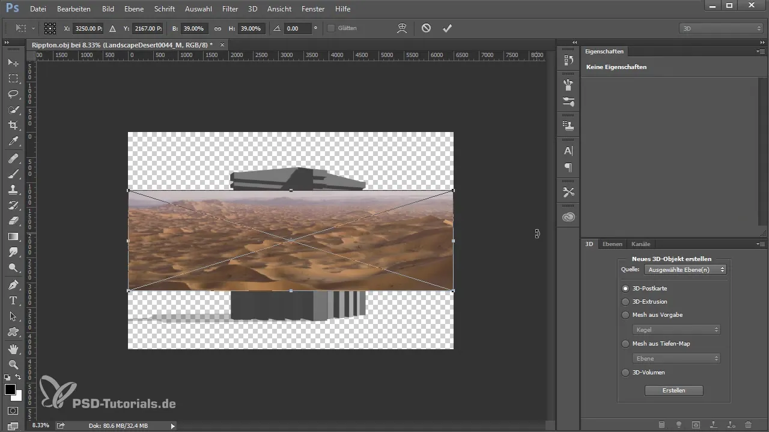This screenshot has width=769, height=432.
Task: Select the Clone Stamp tool
Action: point(13,190)
